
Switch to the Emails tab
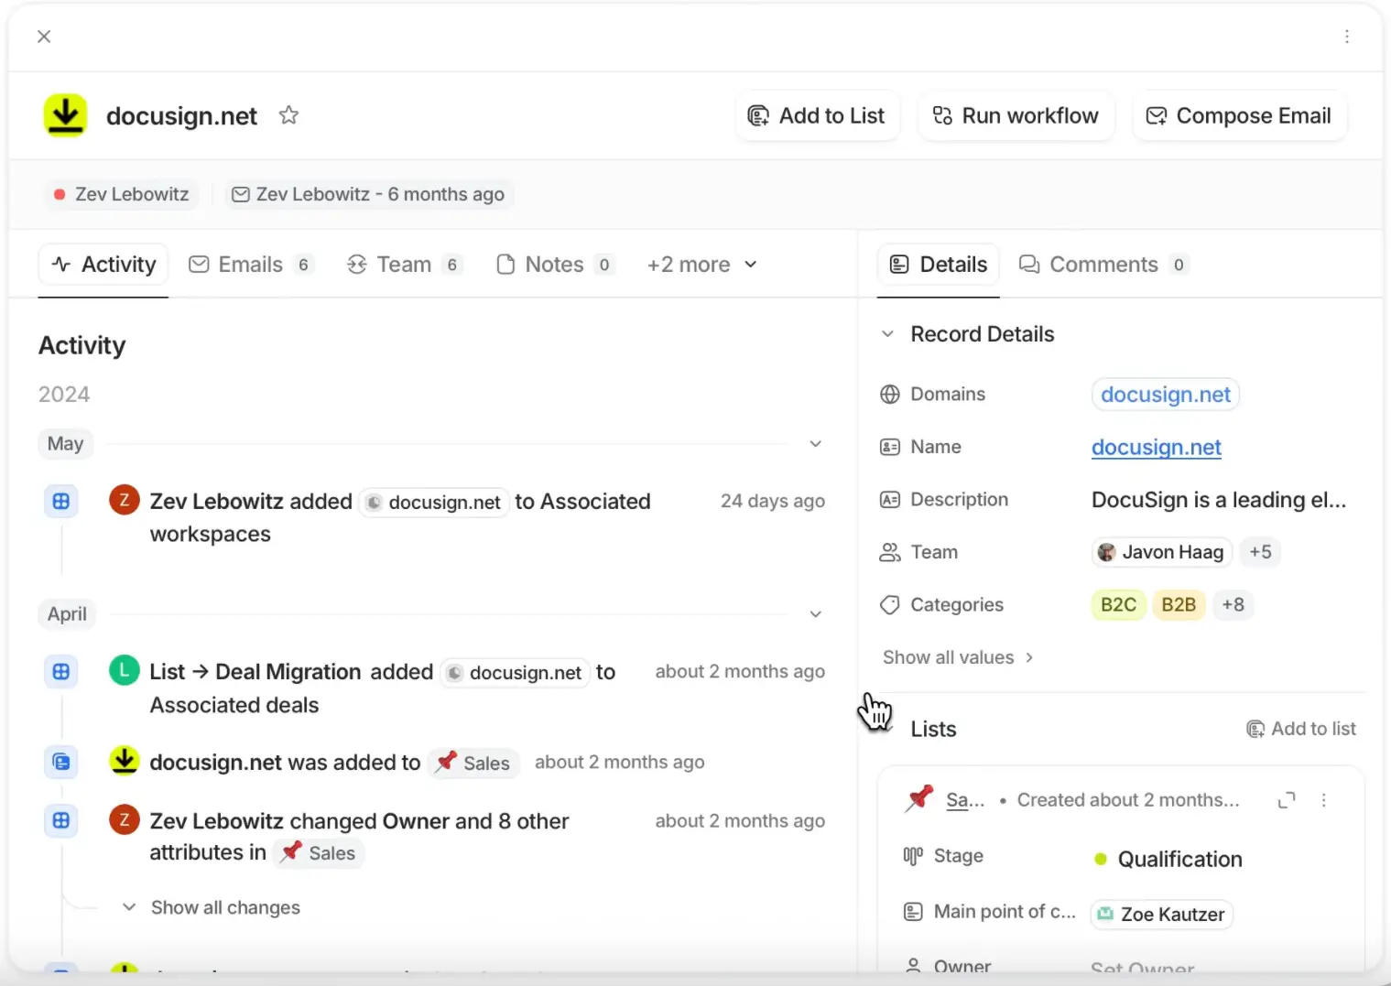tap(251, 265)
